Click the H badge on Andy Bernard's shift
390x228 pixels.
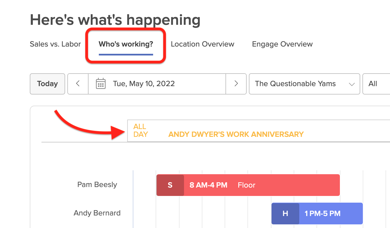click(x=285, y=214)
